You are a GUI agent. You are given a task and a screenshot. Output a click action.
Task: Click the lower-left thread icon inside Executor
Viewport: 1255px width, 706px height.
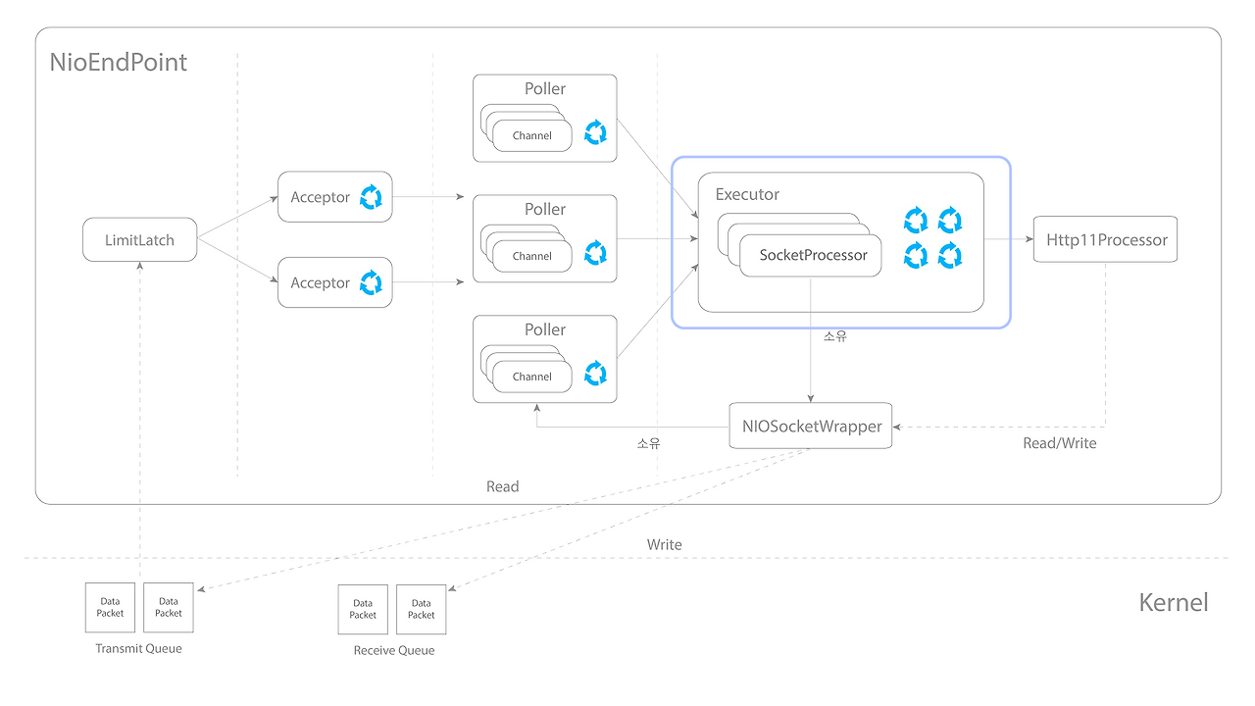point(916,256)
